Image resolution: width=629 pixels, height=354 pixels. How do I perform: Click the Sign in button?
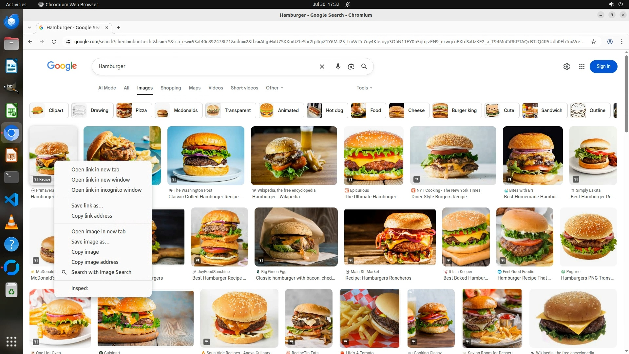603,67
